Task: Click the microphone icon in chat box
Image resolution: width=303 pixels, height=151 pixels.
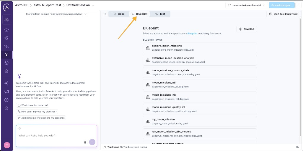Action: pyautogui.click(x=85, y=142)
